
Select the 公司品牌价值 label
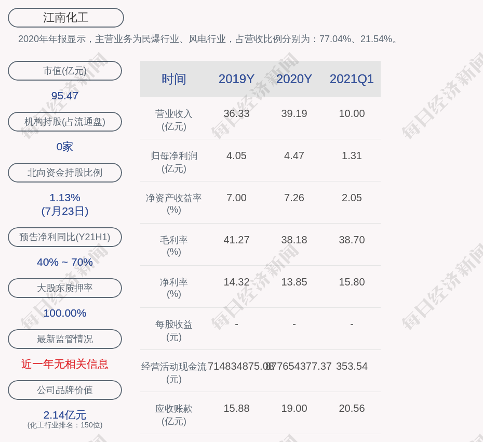click(65, 390)
